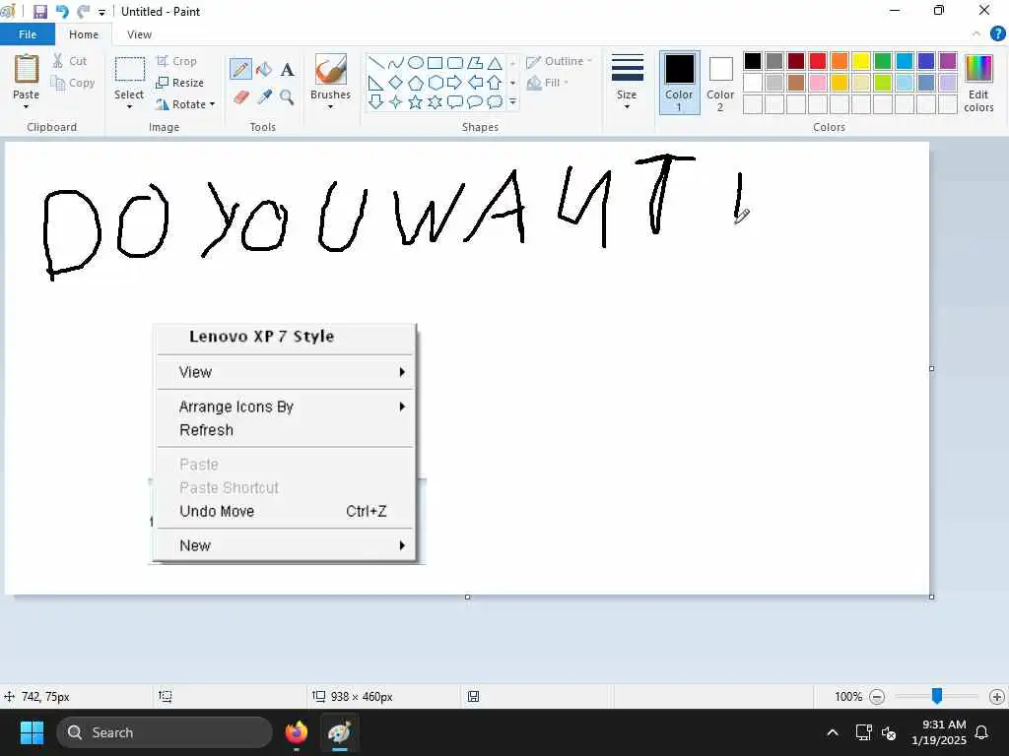Choose the Oval shape
This screenshot has height=756, width=1009.
[416, 63]
